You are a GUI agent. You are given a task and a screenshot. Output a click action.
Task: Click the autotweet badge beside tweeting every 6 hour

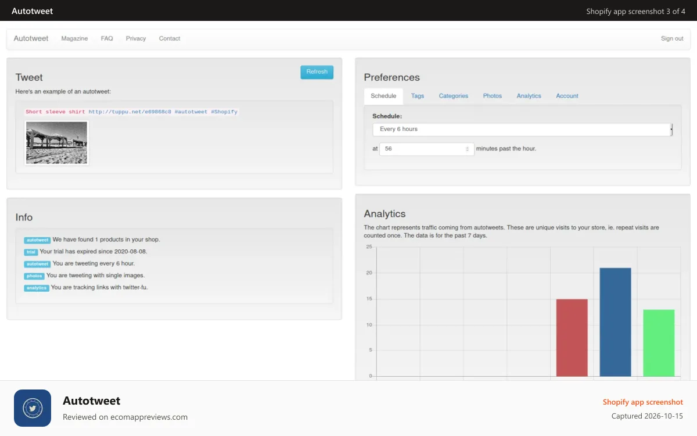(x=37, y=264)
